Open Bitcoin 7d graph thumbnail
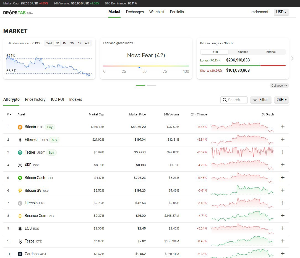 [x=242, y=127]
